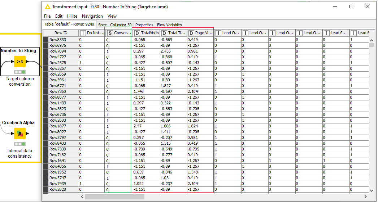Click the KNIME warning triangle icon in title bar

[x=48, y=7]
